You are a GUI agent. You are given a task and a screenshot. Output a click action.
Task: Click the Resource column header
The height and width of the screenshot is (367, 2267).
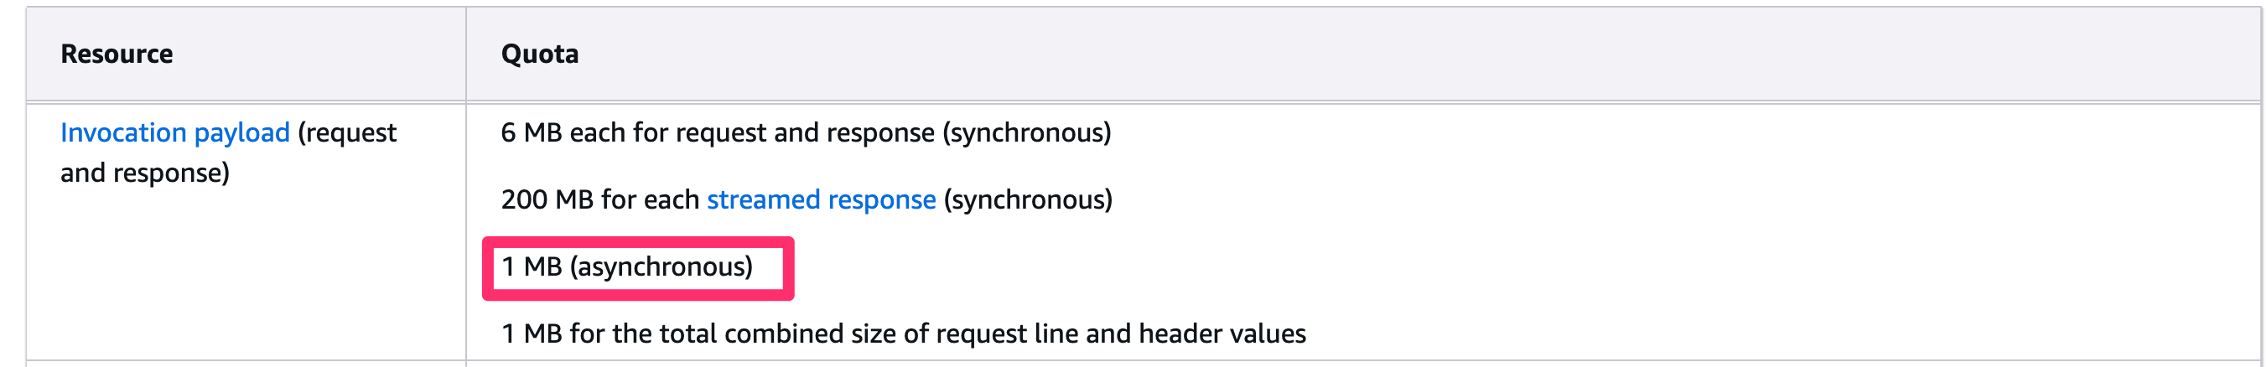click(x=117, y=54)
